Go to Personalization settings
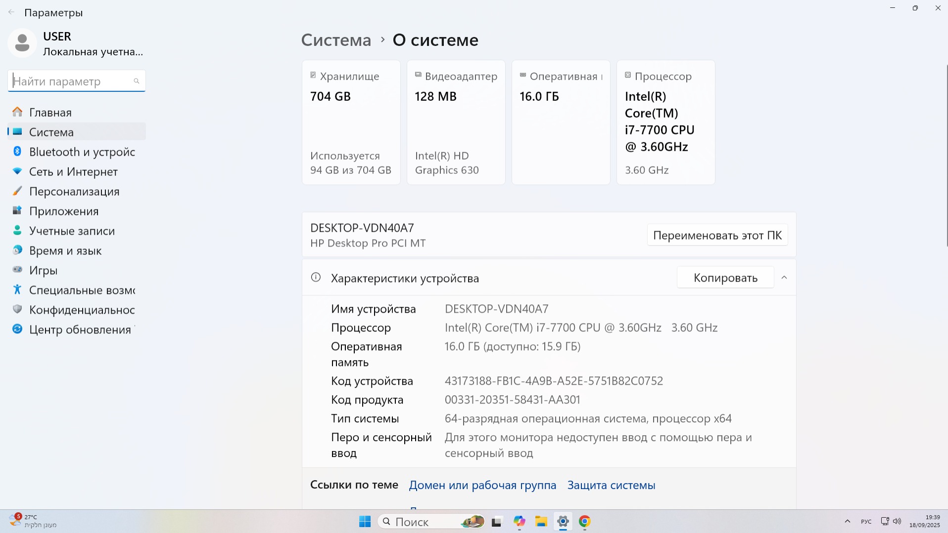Screen dimensions: 948x533 click(74, 191)
